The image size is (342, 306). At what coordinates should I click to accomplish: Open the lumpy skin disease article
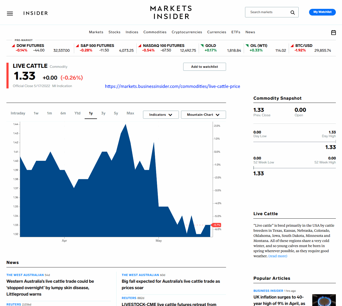pos(51,288)
